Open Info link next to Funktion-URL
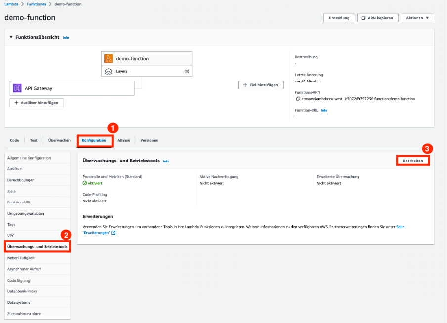447x323 pixels. 324,110
